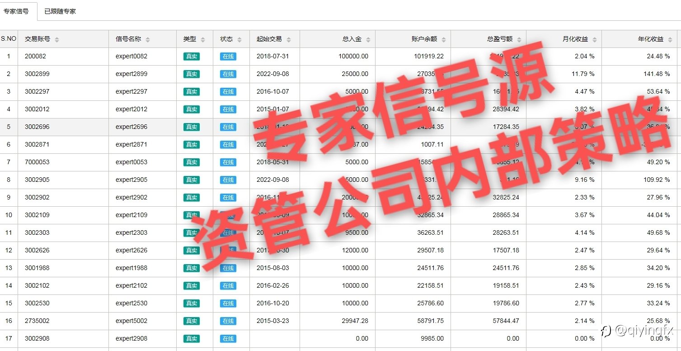This screenshot has width=681, height=351.
Task: Click account balance 101919.22
Action: tap(429, 57)
